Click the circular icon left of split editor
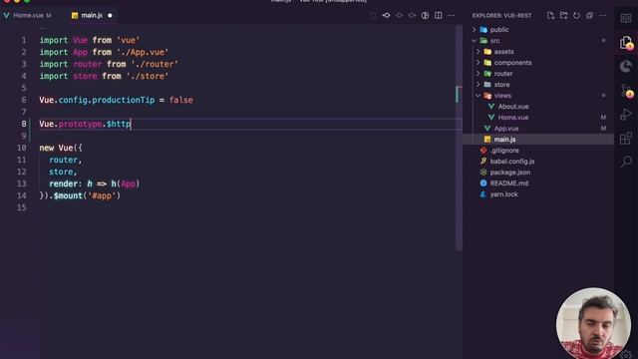 [426, 16]
